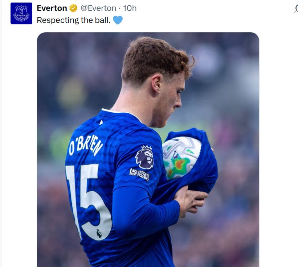Click the blue heart emoji
The image size is (298, 267).
(x=118, y=20)
